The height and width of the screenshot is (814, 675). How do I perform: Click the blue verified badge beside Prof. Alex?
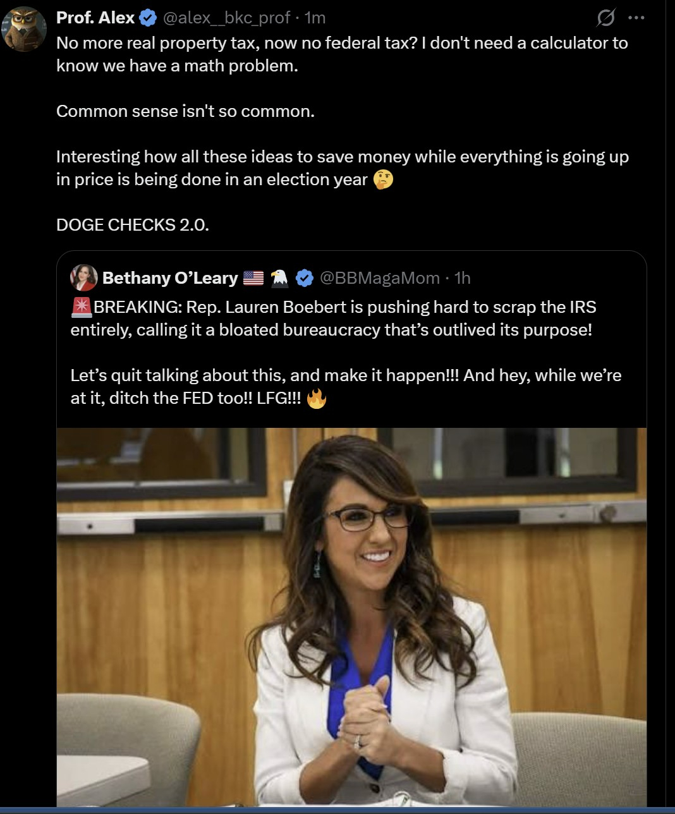[147, 18]
